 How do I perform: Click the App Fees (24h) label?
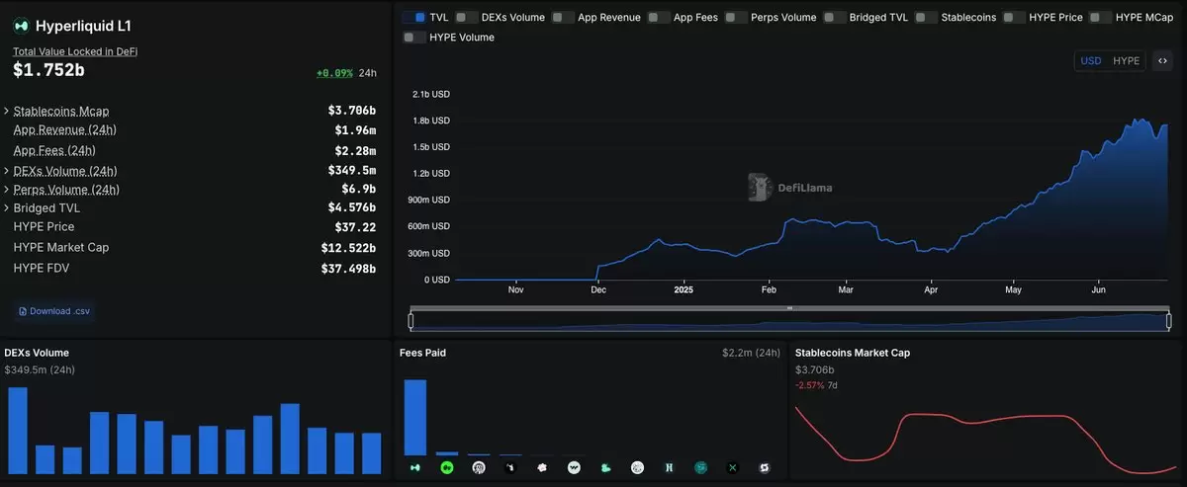(x=54, y=150)
